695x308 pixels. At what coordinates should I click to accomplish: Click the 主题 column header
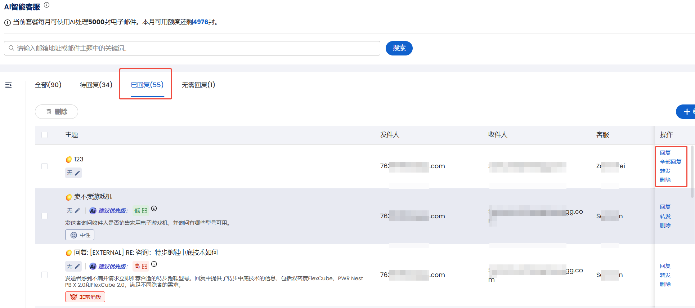[x=71, y=135]
